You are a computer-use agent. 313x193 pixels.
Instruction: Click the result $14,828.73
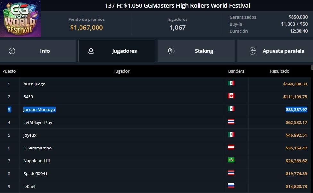(296, 186)
